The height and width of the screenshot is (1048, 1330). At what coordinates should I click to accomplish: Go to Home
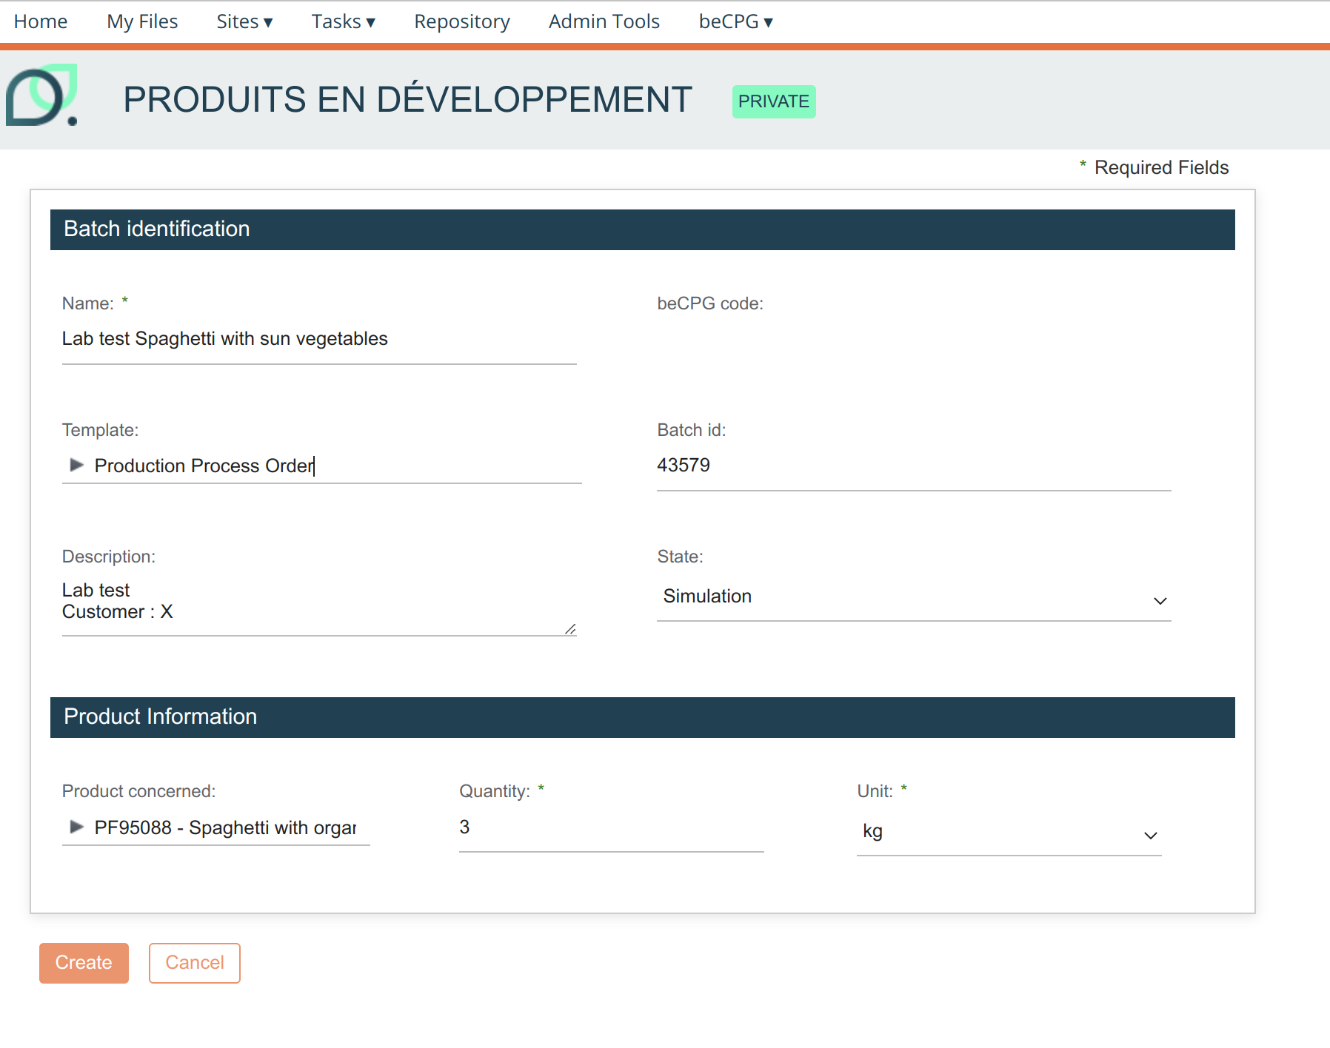point(41,21)
